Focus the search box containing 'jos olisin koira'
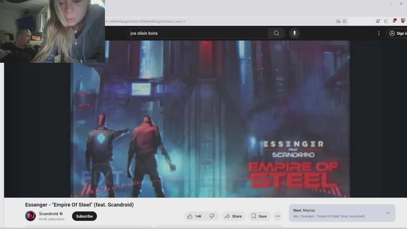Screen dimensions: 407x229 point(197,33)
